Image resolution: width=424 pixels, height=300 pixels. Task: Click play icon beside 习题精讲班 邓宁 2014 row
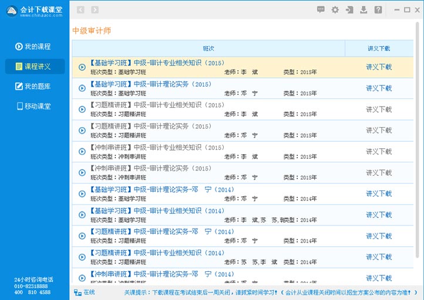(x=82, y=236)
